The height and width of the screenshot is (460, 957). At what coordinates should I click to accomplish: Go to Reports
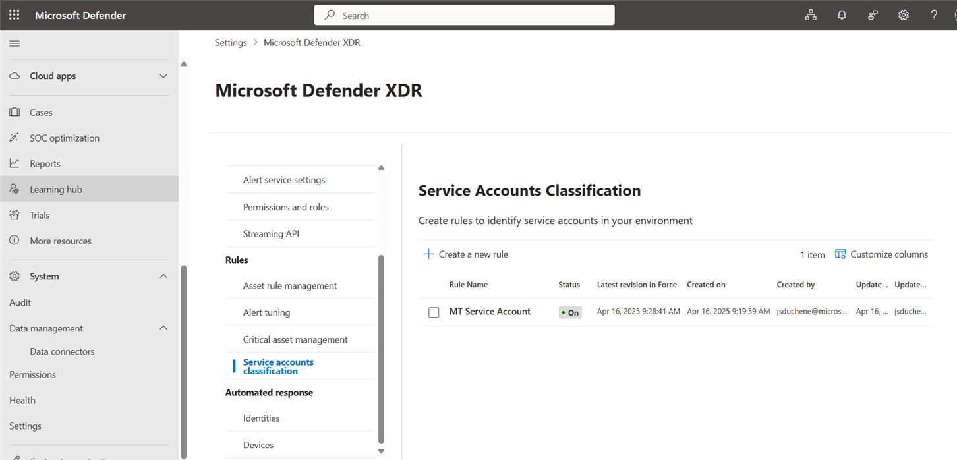45,163
